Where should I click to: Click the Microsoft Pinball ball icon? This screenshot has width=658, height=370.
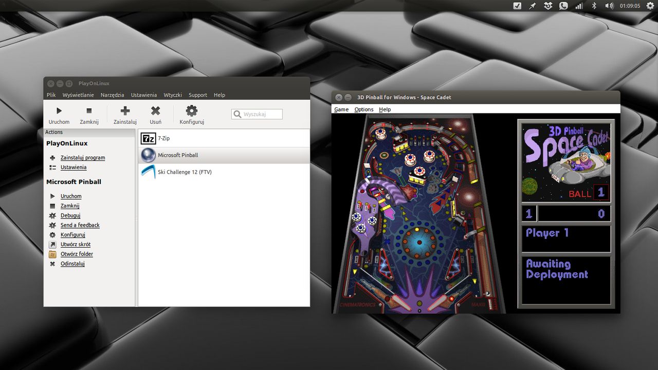coord(148,155)
